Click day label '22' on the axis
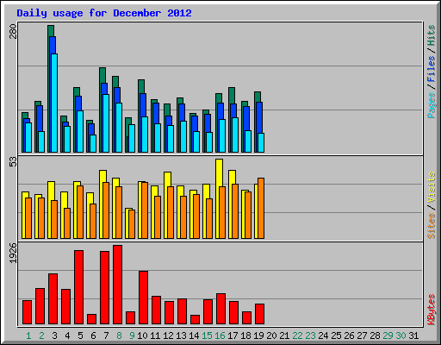The width and height of the screenshot is (441, 345). click(297, 336)
